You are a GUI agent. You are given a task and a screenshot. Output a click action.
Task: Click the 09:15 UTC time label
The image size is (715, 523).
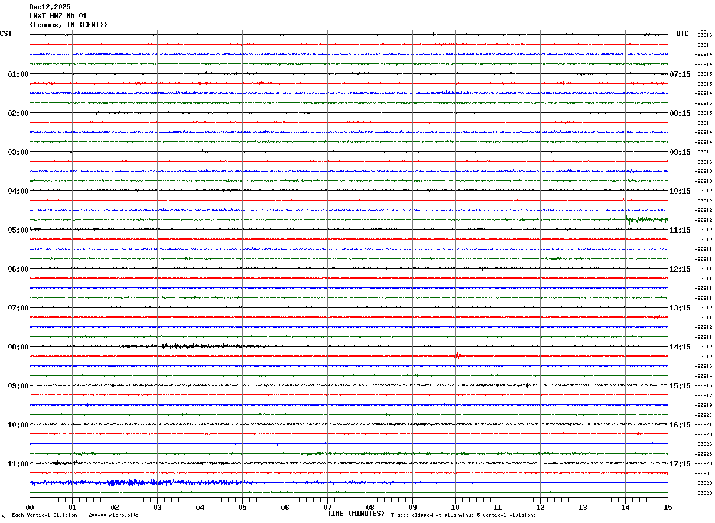click(680, 152)
